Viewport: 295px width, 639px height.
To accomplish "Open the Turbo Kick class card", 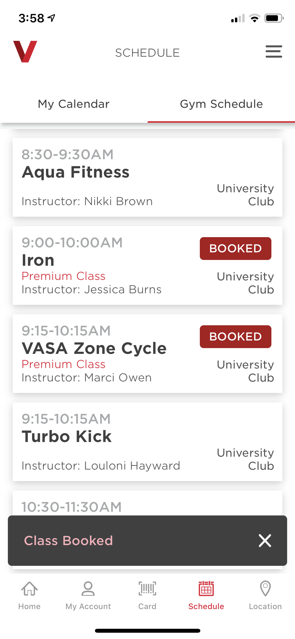I will pyautogui.click(x=147, y=442).
